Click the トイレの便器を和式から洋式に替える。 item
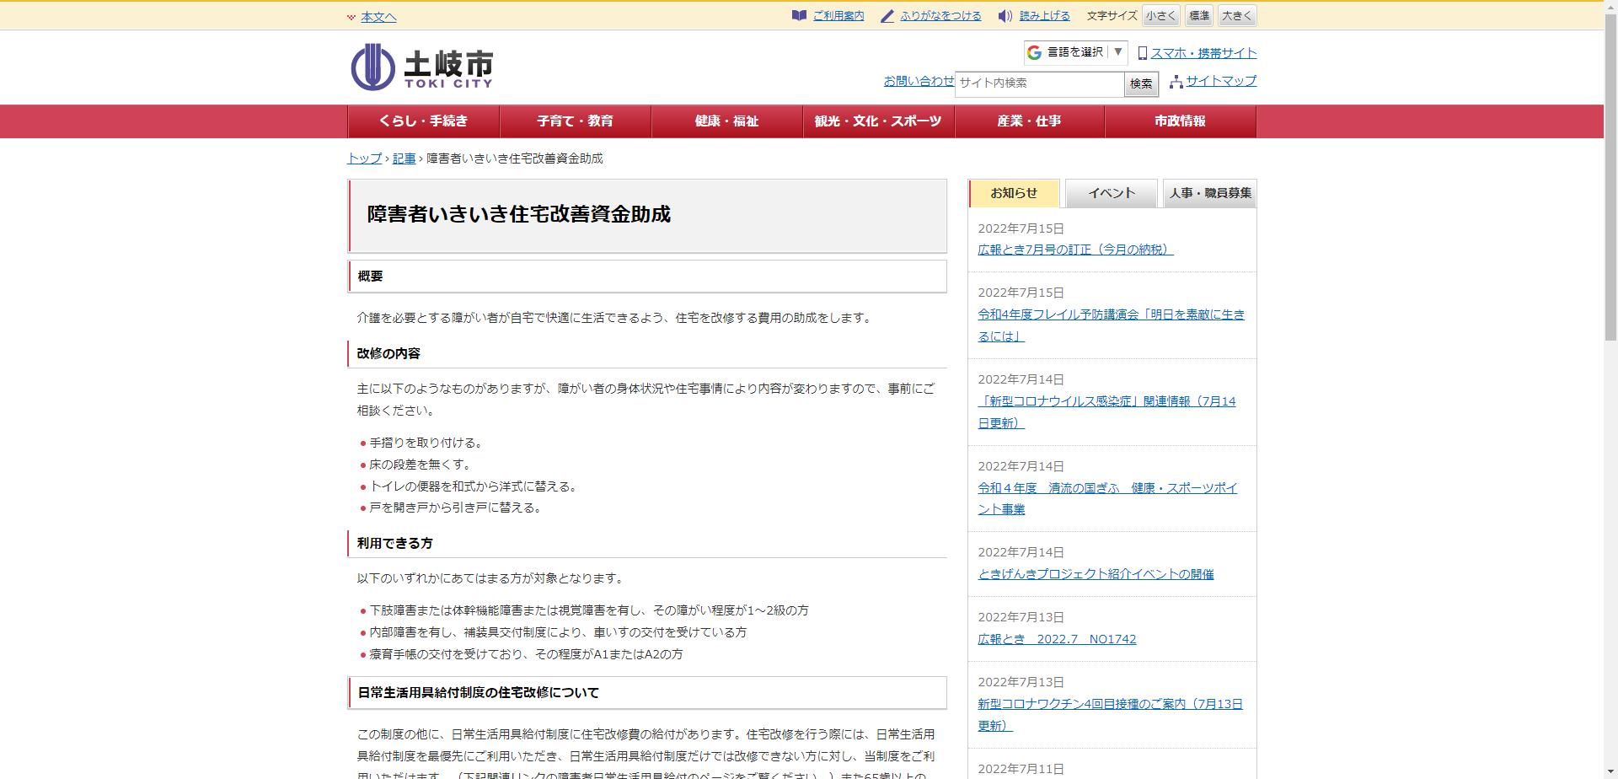This screenshot has width=1618, height=779. pos(475,486)
